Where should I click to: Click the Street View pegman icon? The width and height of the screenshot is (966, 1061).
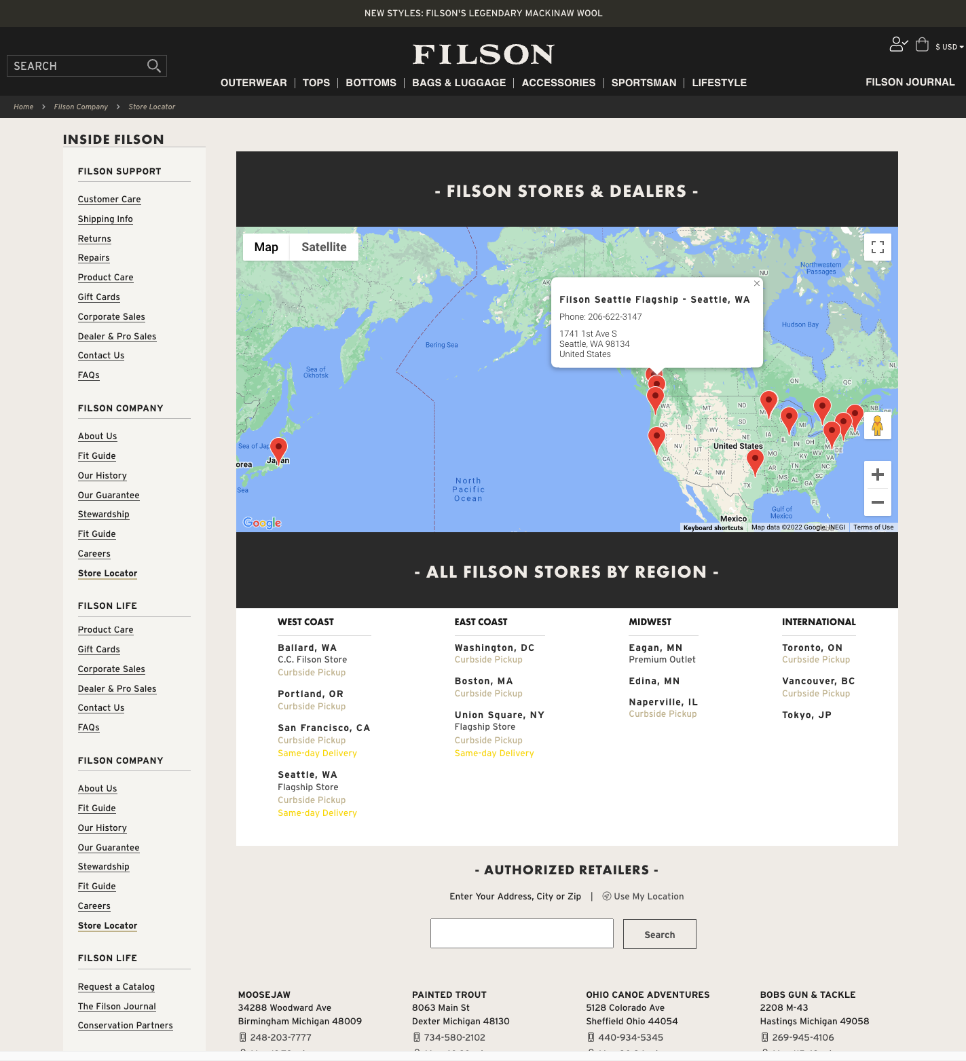878,426
